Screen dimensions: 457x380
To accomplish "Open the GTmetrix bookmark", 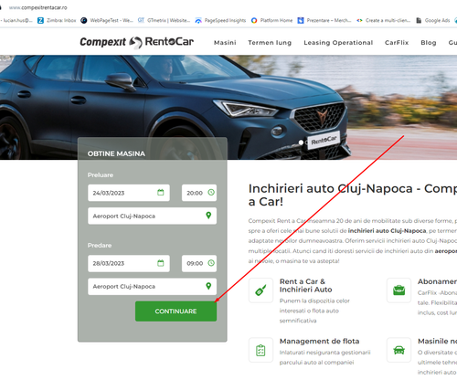I will coord(164,20).
